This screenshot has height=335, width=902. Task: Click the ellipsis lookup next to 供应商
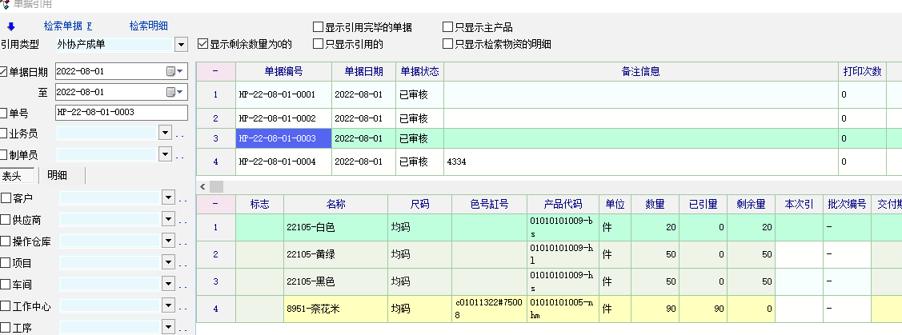pyautogui.click(x=182, y=220)
